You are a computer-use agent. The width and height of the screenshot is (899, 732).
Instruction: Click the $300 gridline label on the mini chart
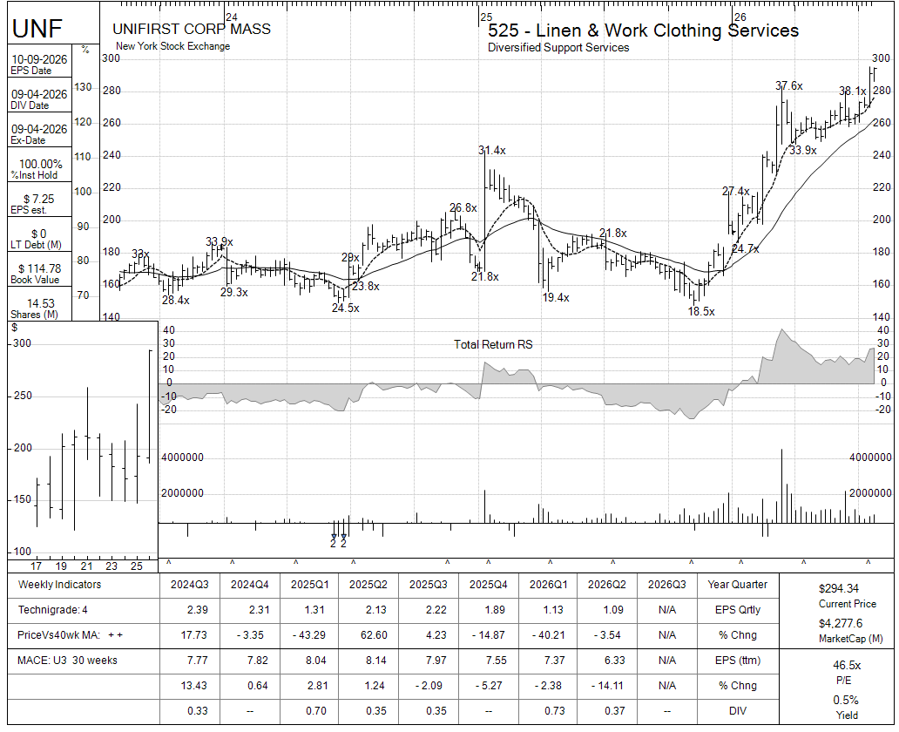(x=22, y=343)
